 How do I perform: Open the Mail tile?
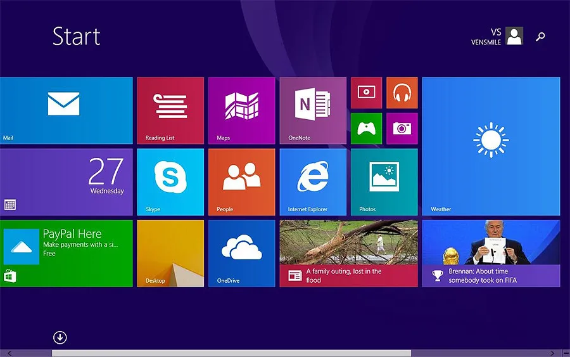pos(66,110)
